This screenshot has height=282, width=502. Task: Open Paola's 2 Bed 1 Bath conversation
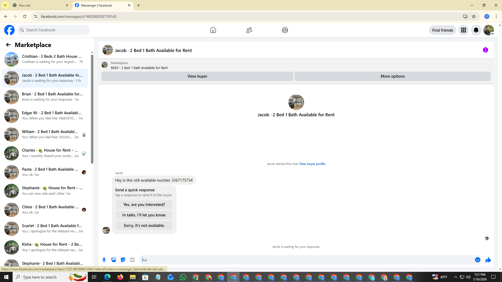(x=45, y=172)
